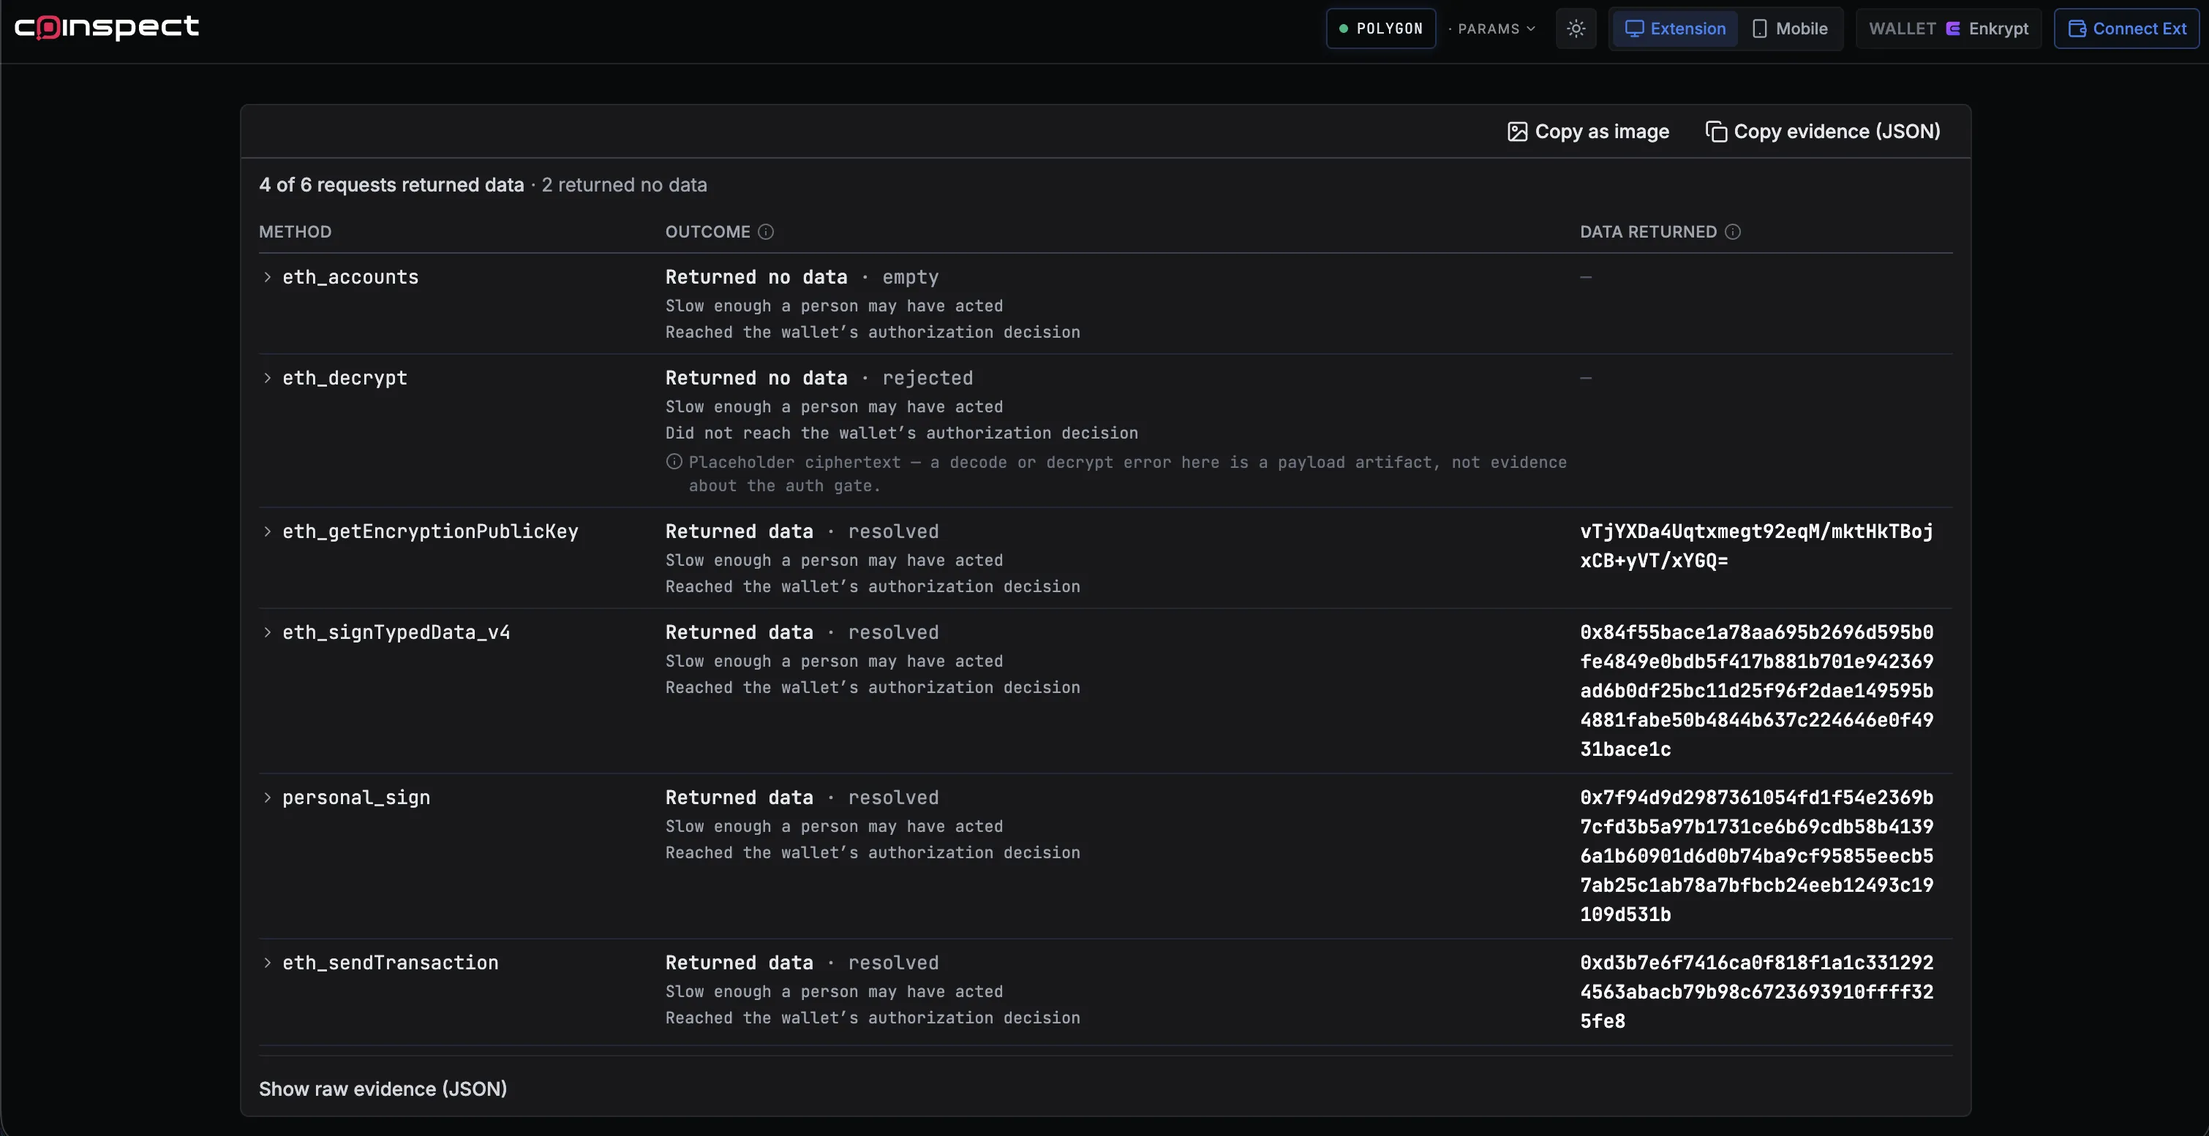Click the Connect Ext button
2209x1136 pixels.
[2126, 29]
